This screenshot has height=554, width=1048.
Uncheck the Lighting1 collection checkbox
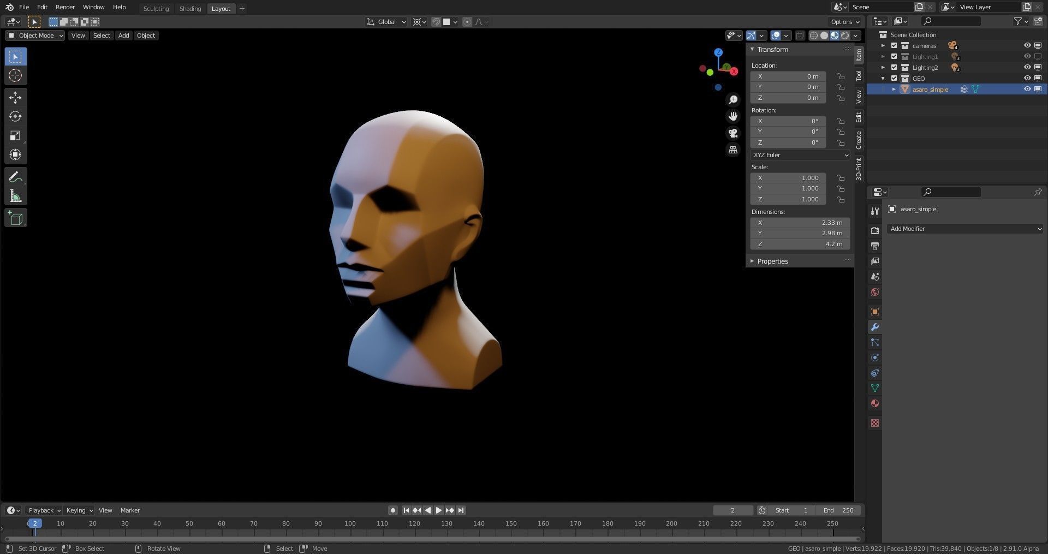(894, 57)
